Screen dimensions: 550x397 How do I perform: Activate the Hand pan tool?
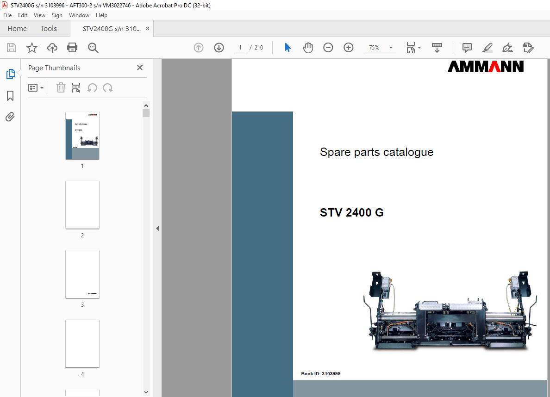pos(307,48)
